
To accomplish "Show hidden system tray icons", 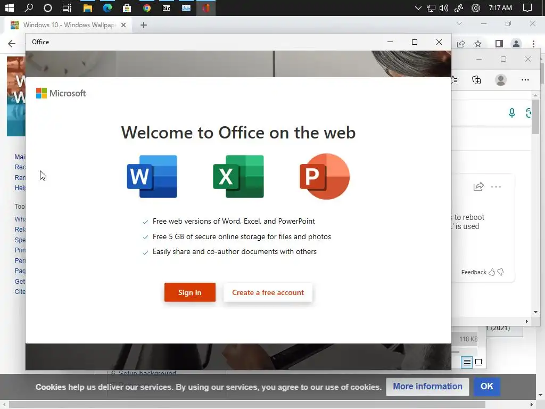I will point(418,7).
